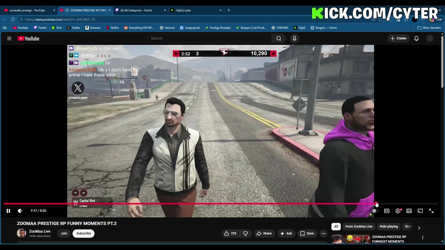Switch to All Categories Twitch tab
This screenshot has width=445, height=250.
(140, 10)
